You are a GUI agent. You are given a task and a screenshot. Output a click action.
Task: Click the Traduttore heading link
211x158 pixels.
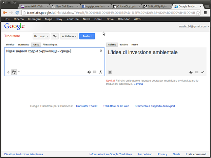[12, 36]
